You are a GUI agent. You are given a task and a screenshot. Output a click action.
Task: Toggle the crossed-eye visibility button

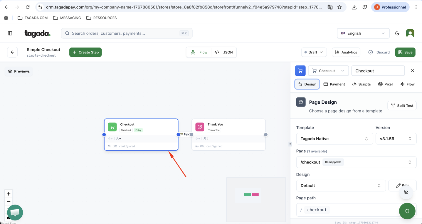coord(406,193)
